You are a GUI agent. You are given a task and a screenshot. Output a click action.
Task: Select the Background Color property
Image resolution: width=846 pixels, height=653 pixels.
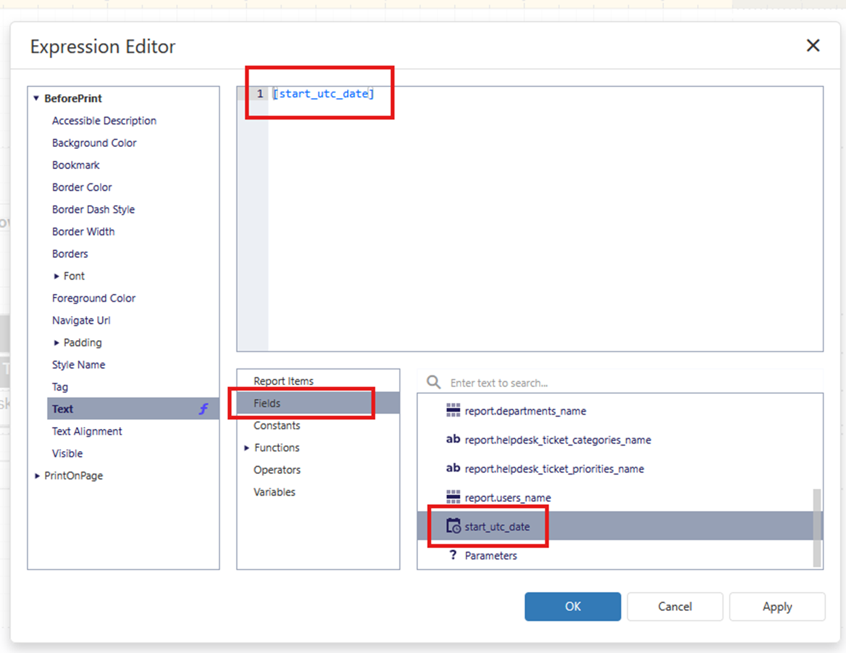(x=94, y=143)
